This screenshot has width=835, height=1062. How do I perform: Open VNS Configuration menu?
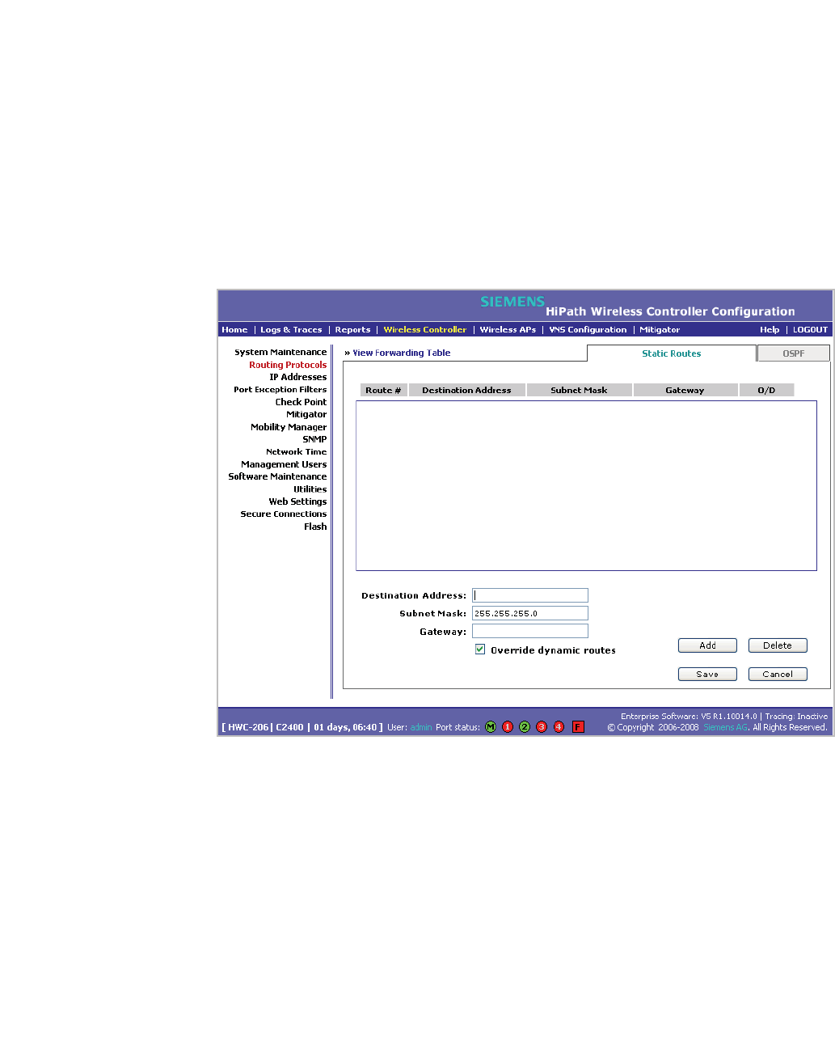[588, 330]
